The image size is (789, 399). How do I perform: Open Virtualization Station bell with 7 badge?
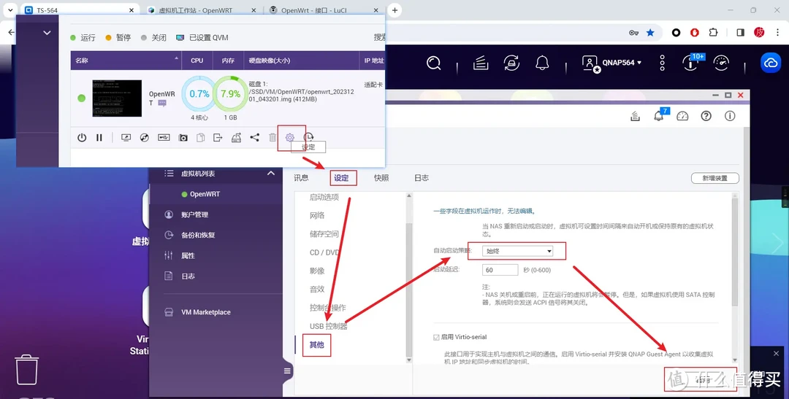point(660,115)
